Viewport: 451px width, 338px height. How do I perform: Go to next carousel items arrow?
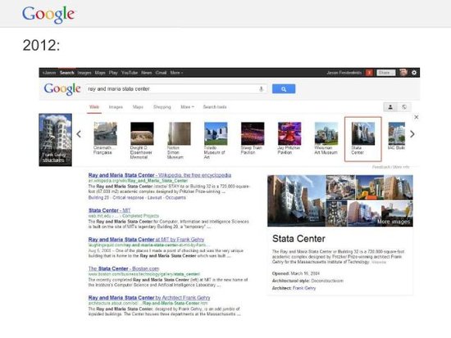coord(412,134)
